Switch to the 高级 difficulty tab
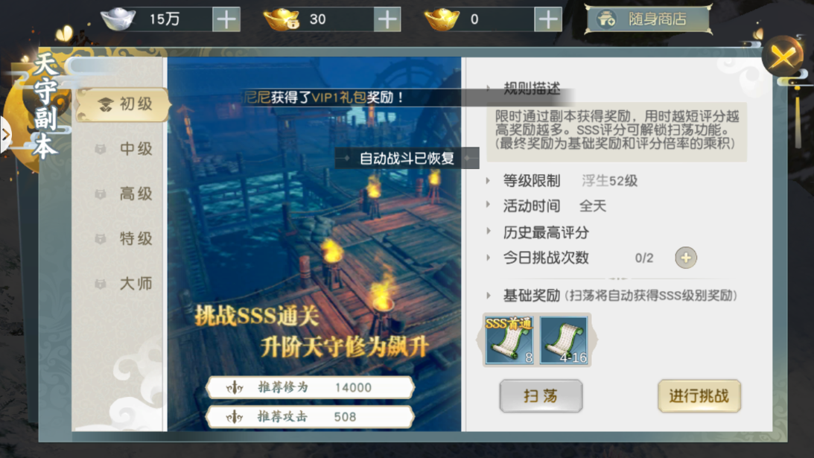This screenshot has height=458, width=814. click(124, 194)
